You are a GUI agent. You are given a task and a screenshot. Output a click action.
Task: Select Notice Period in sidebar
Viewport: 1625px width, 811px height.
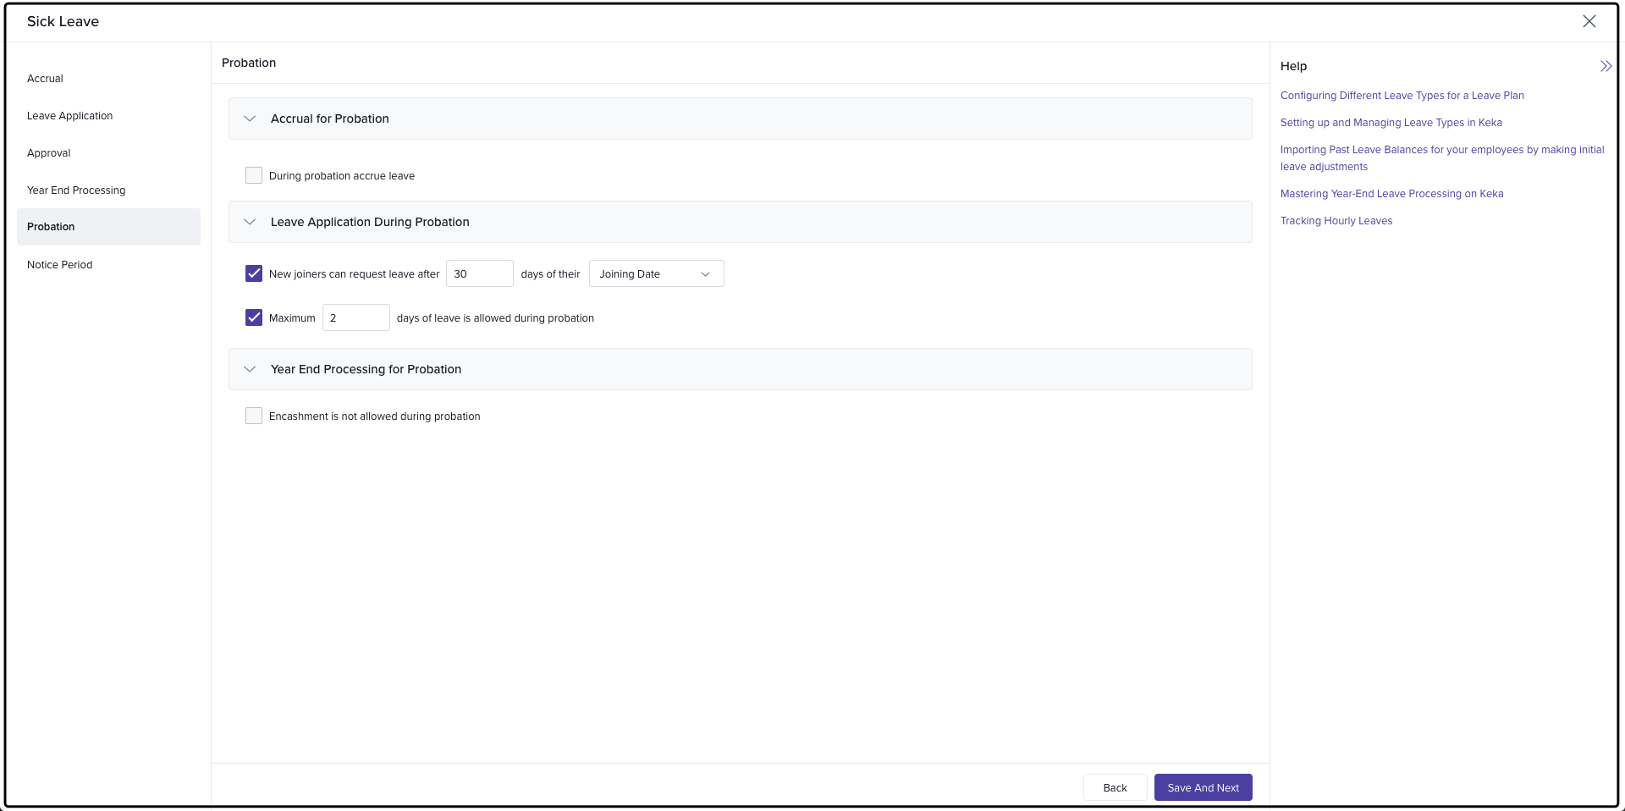[x=60, y=265]
